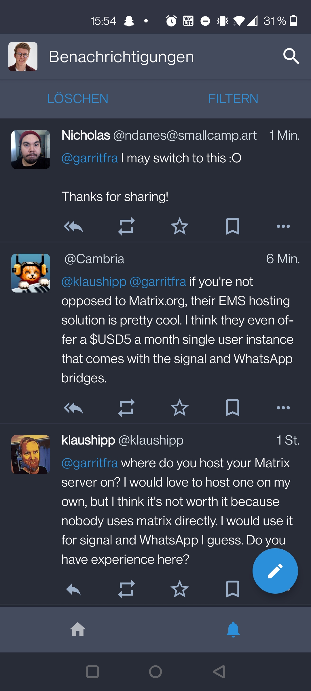Reply to Nicholas's toot
This screenshot has height=691, width=311.
(73, 227)
